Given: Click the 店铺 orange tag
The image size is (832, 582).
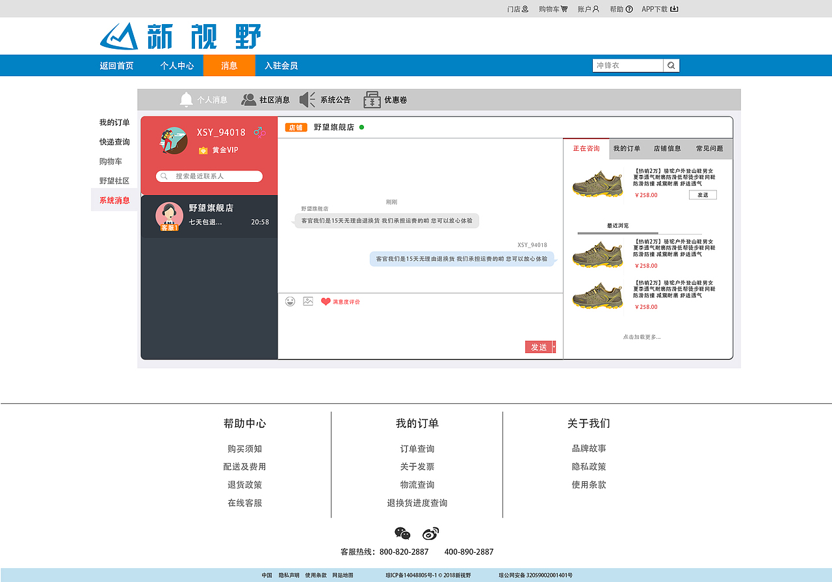Looking at the screenshot, I should 296,127.
